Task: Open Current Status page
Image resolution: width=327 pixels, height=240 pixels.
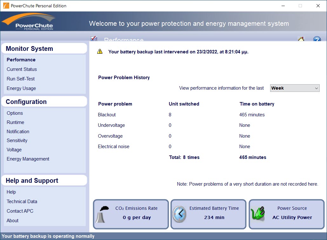Action: (22, 69)
